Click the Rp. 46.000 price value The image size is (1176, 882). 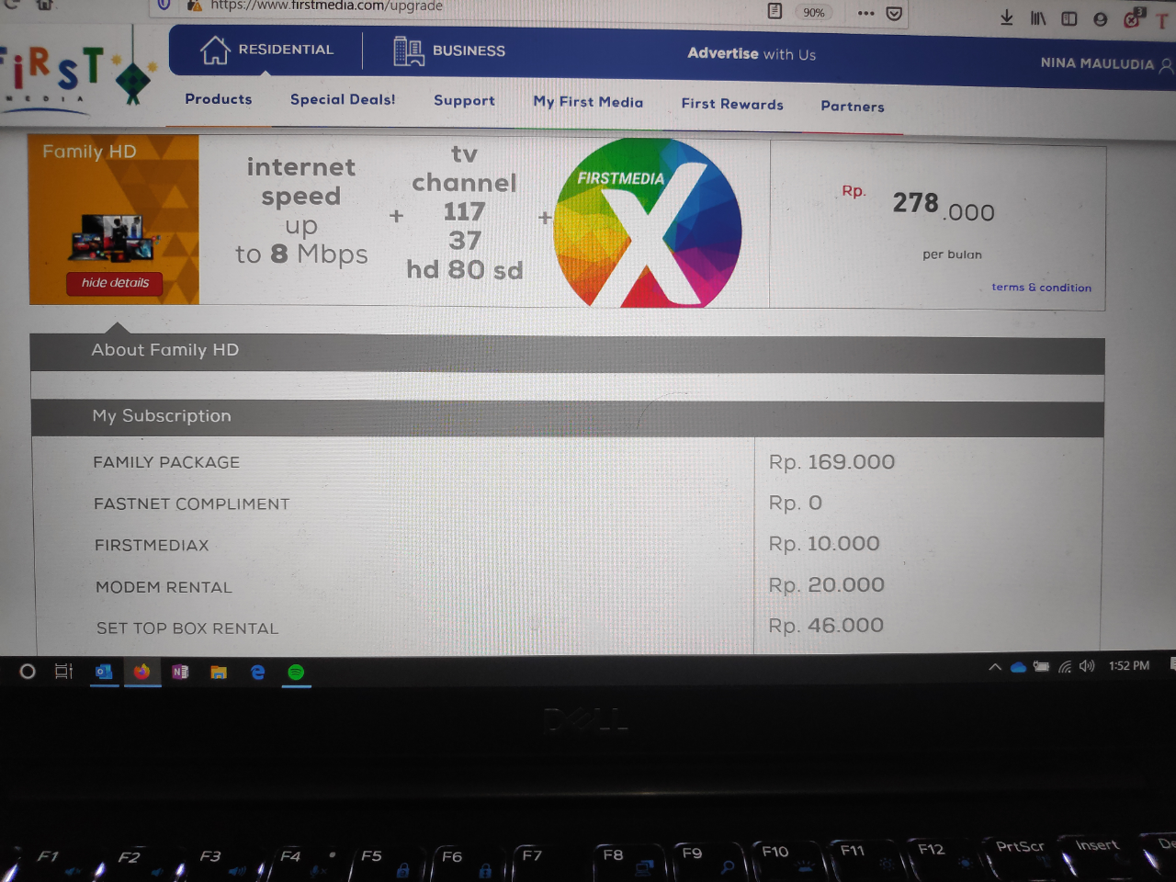pyautogui.click(x=826, y=626)
